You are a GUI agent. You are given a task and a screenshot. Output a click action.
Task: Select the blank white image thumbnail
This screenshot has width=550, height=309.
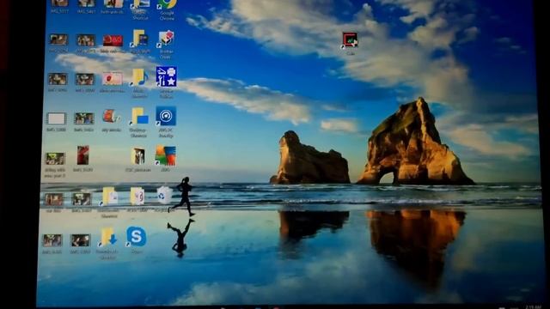pos(56,118)
